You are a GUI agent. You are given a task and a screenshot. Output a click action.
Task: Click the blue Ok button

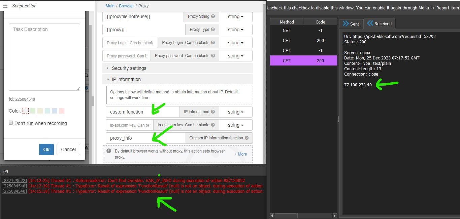46,149
